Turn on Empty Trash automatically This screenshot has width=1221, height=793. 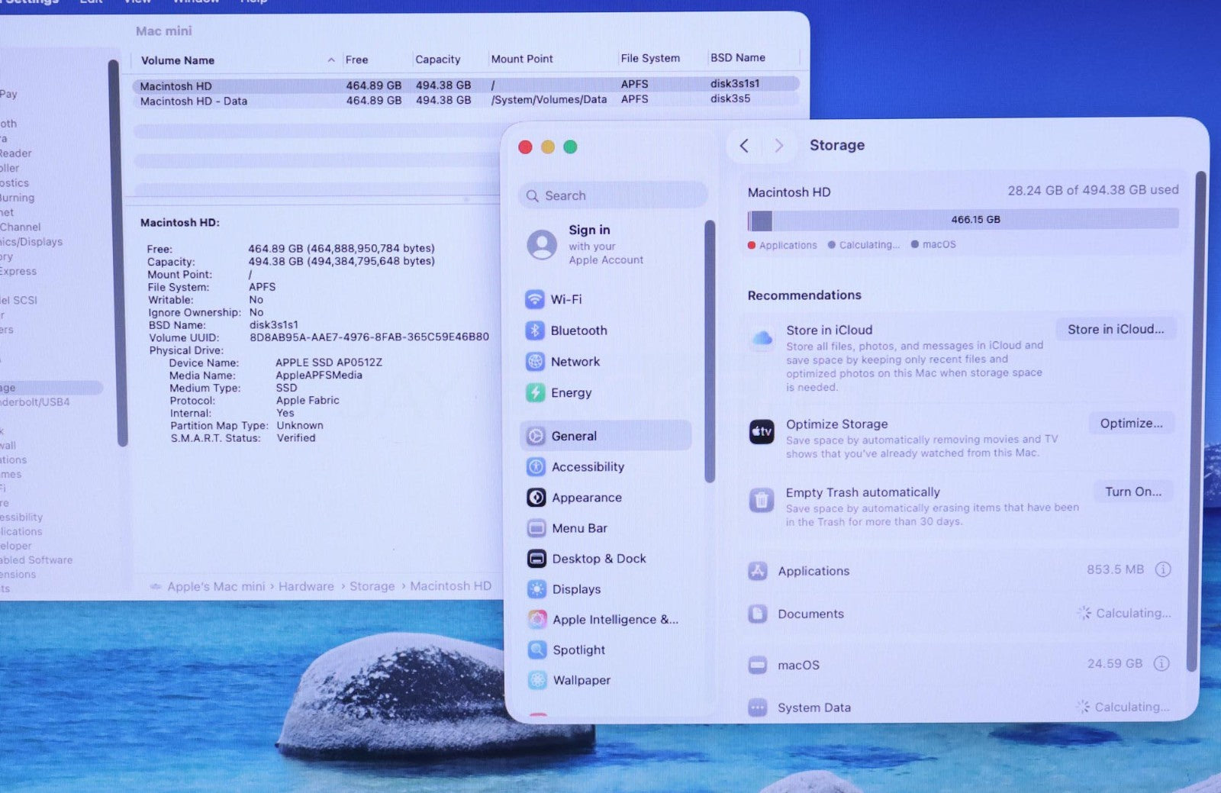[x=1132, y=492]
